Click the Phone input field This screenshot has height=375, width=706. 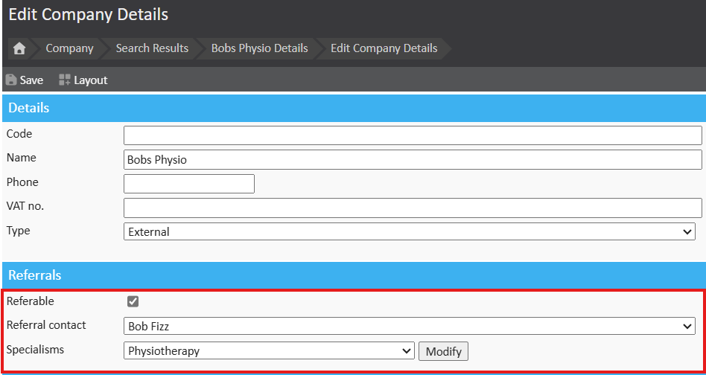point(189,184)
